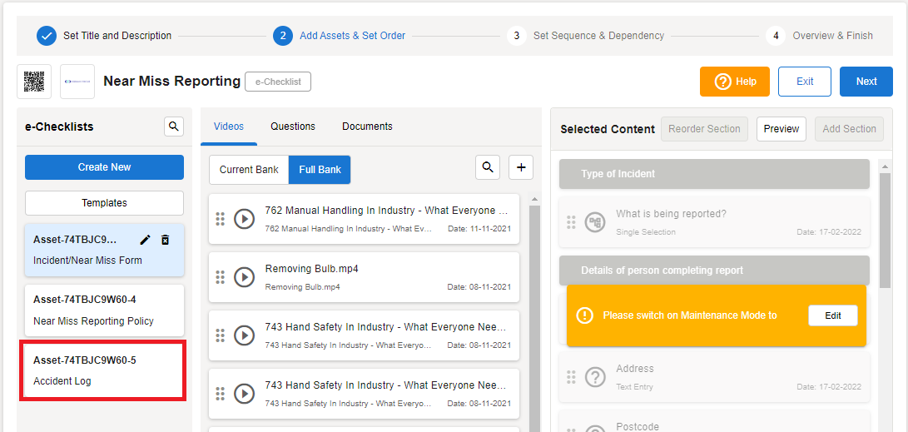Open the Questions tab
Viewport: 908px width, 432px height.
point(293,127)
